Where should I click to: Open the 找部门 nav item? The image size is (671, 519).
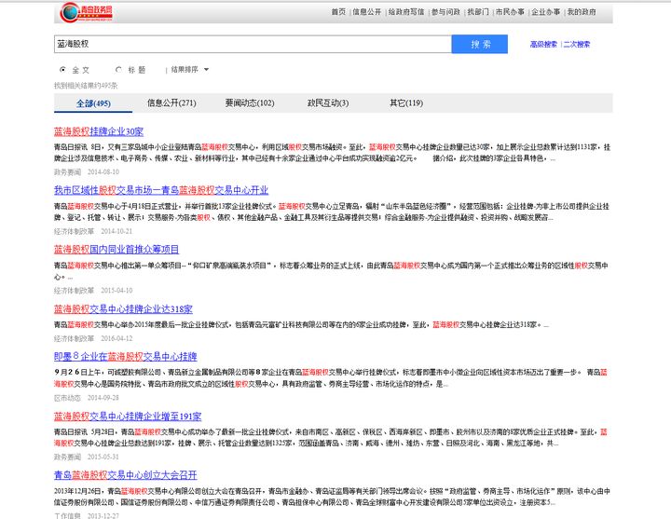pos(477,12)
